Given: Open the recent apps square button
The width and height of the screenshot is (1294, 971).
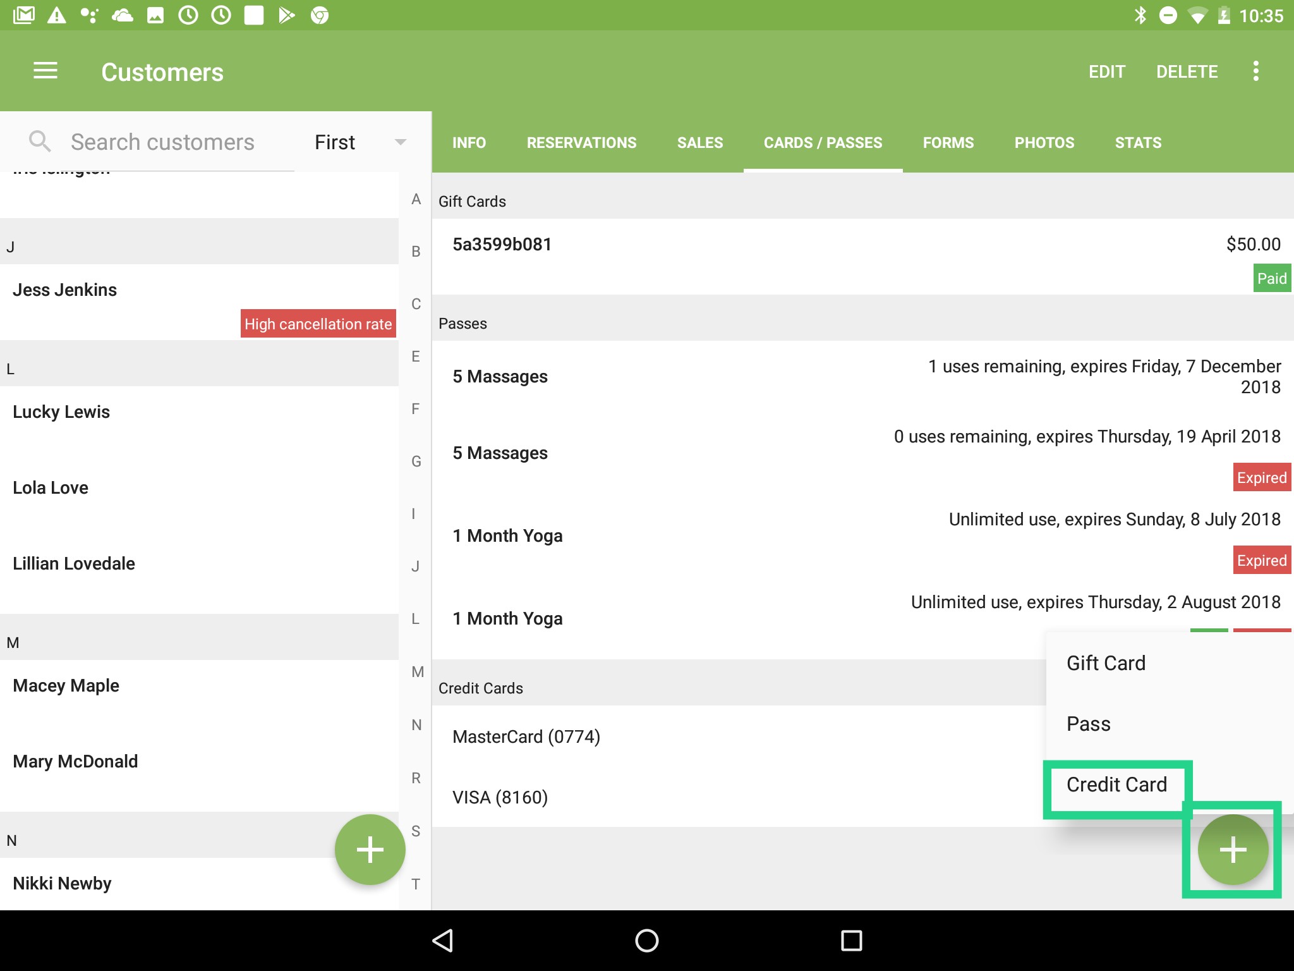Looking at the screenshot, I should click(851, 941).
